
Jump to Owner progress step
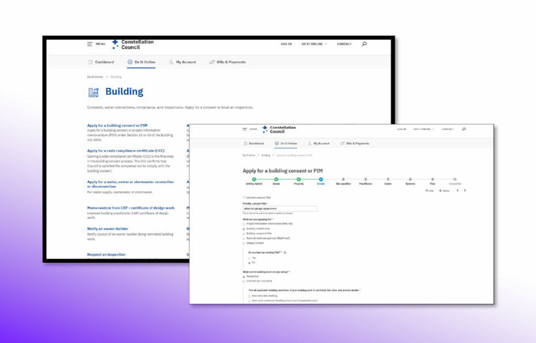276,181
